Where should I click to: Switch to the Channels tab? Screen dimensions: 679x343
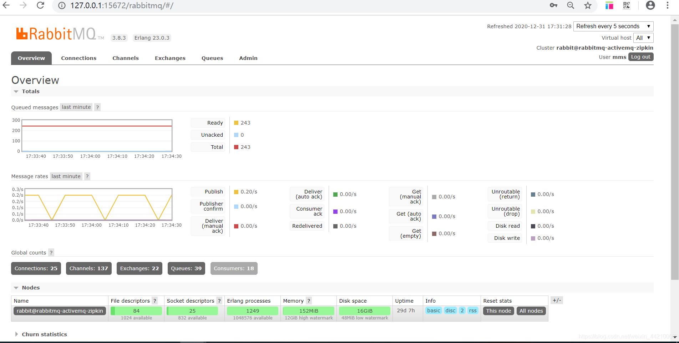tap(126, 58)
